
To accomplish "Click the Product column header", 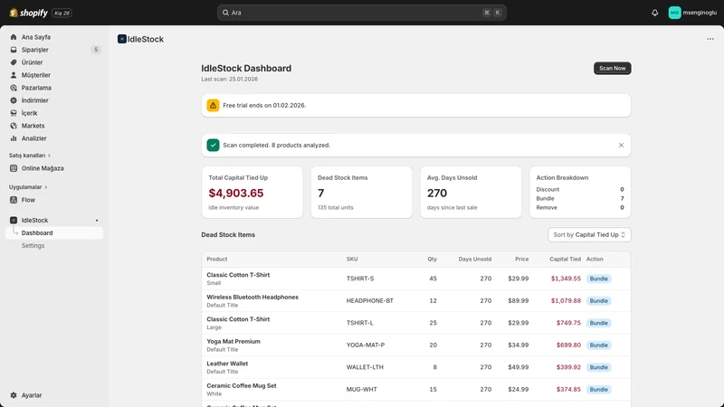I will tap(217, 260).
